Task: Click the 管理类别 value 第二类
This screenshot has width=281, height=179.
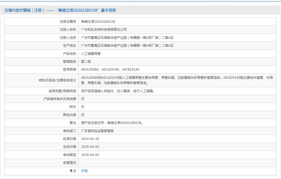Action: (85, 62)
